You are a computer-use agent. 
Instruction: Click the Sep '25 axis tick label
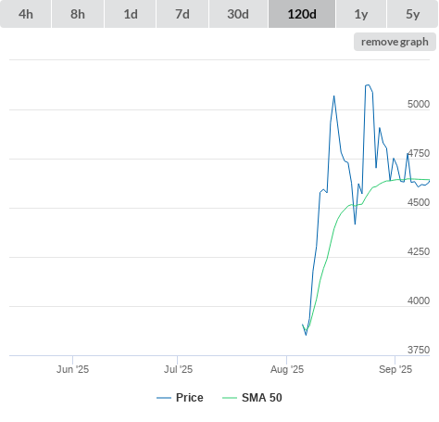(395, 369)
